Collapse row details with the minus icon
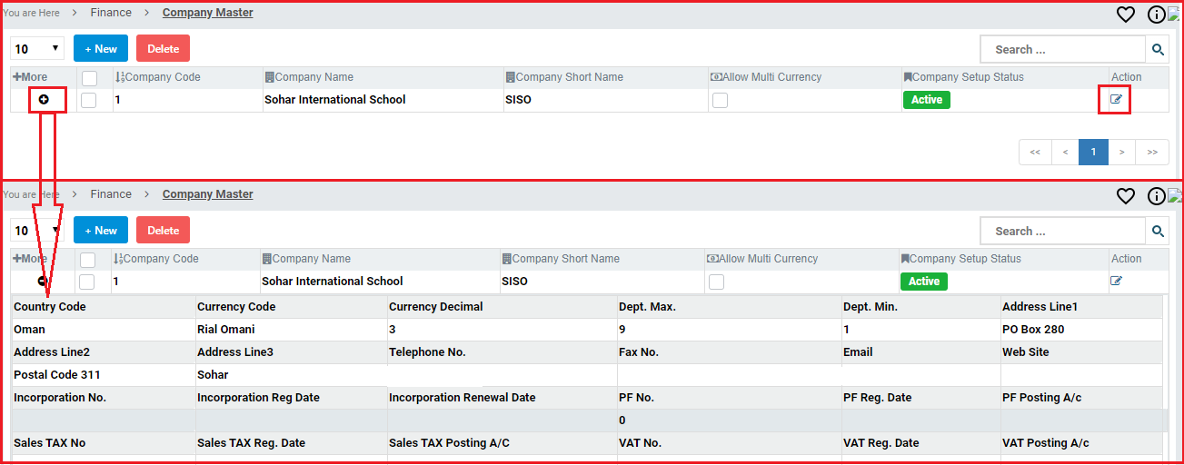 tap(43, 282)
